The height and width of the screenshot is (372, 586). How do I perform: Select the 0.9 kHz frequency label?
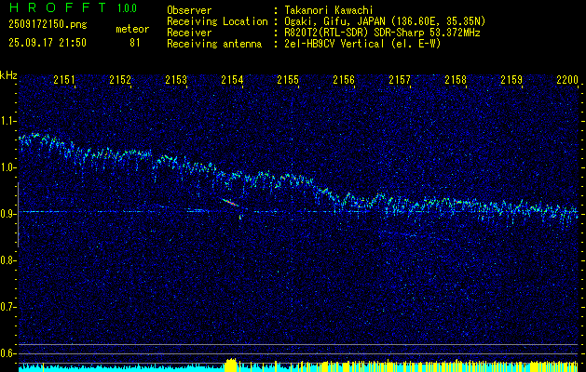[8, 214]
